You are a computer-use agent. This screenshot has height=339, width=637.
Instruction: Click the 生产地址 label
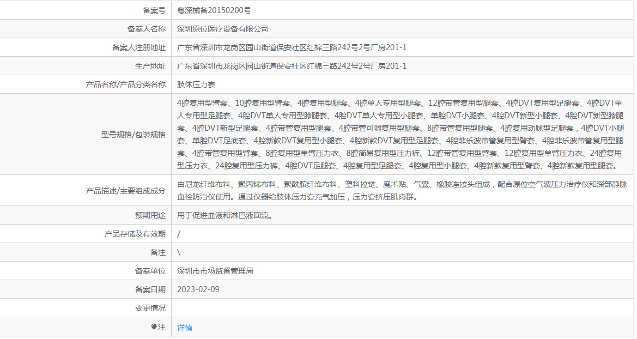point(150,66)
